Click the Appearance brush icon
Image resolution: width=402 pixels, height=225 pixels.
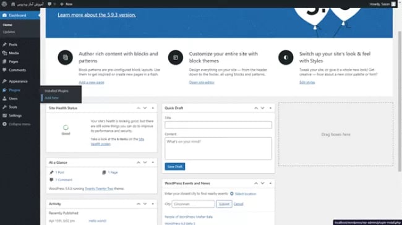click(x=4, y=81)
